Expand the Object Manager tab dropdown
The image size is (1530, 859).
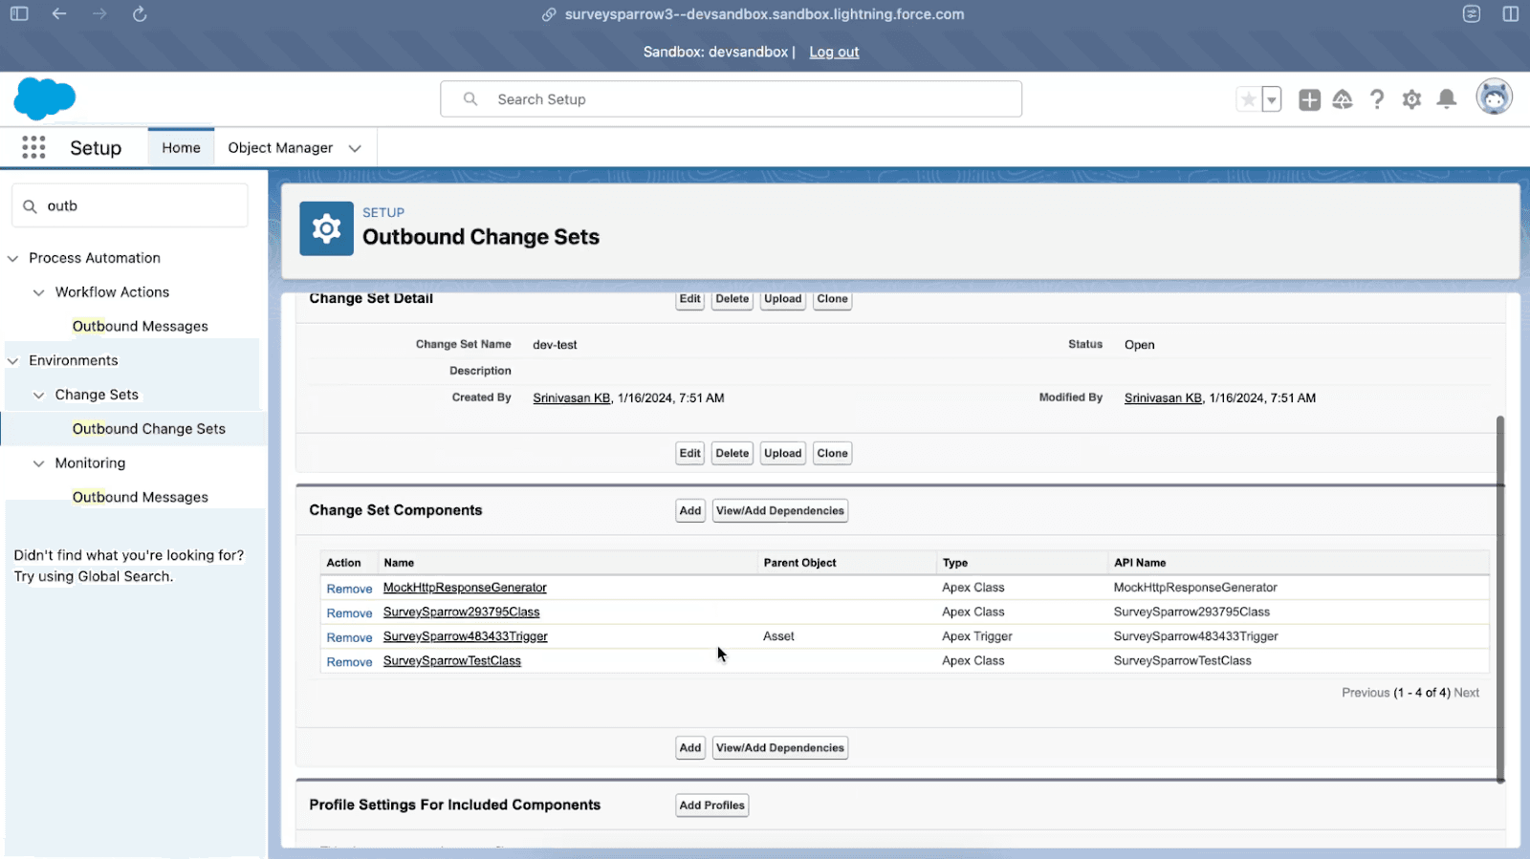[x=355, y=148]
